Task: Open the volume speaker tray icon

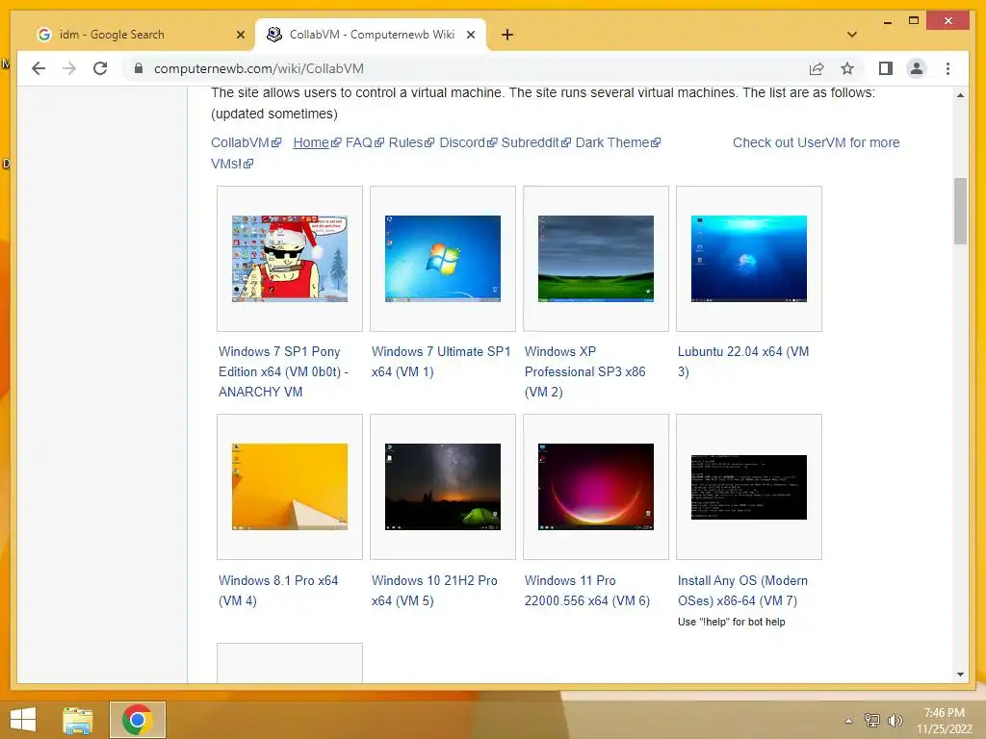Action: [895, 720]
